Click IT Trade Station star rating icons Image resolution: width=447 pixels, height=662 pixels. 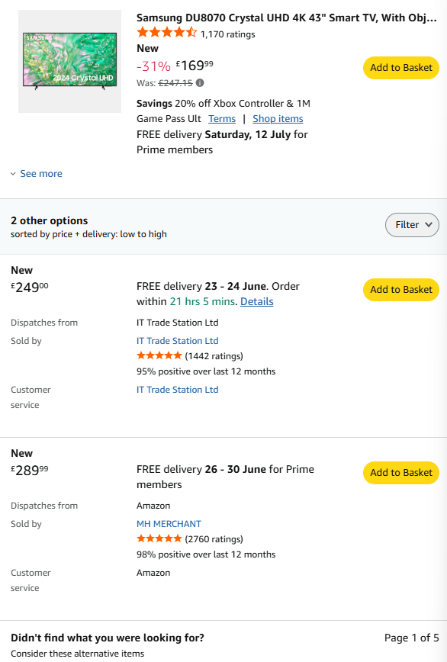click(159, 356)
